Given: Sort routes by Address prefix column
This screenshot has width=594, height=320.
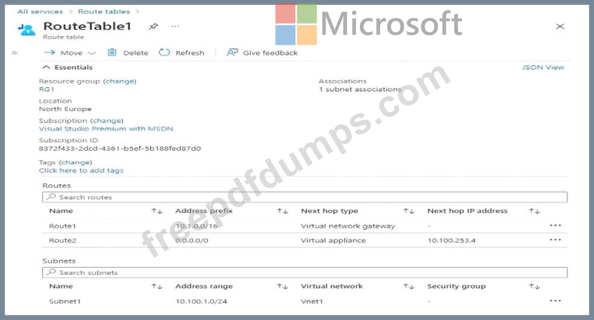Looking at the screenshot, I should click(282, 211).
